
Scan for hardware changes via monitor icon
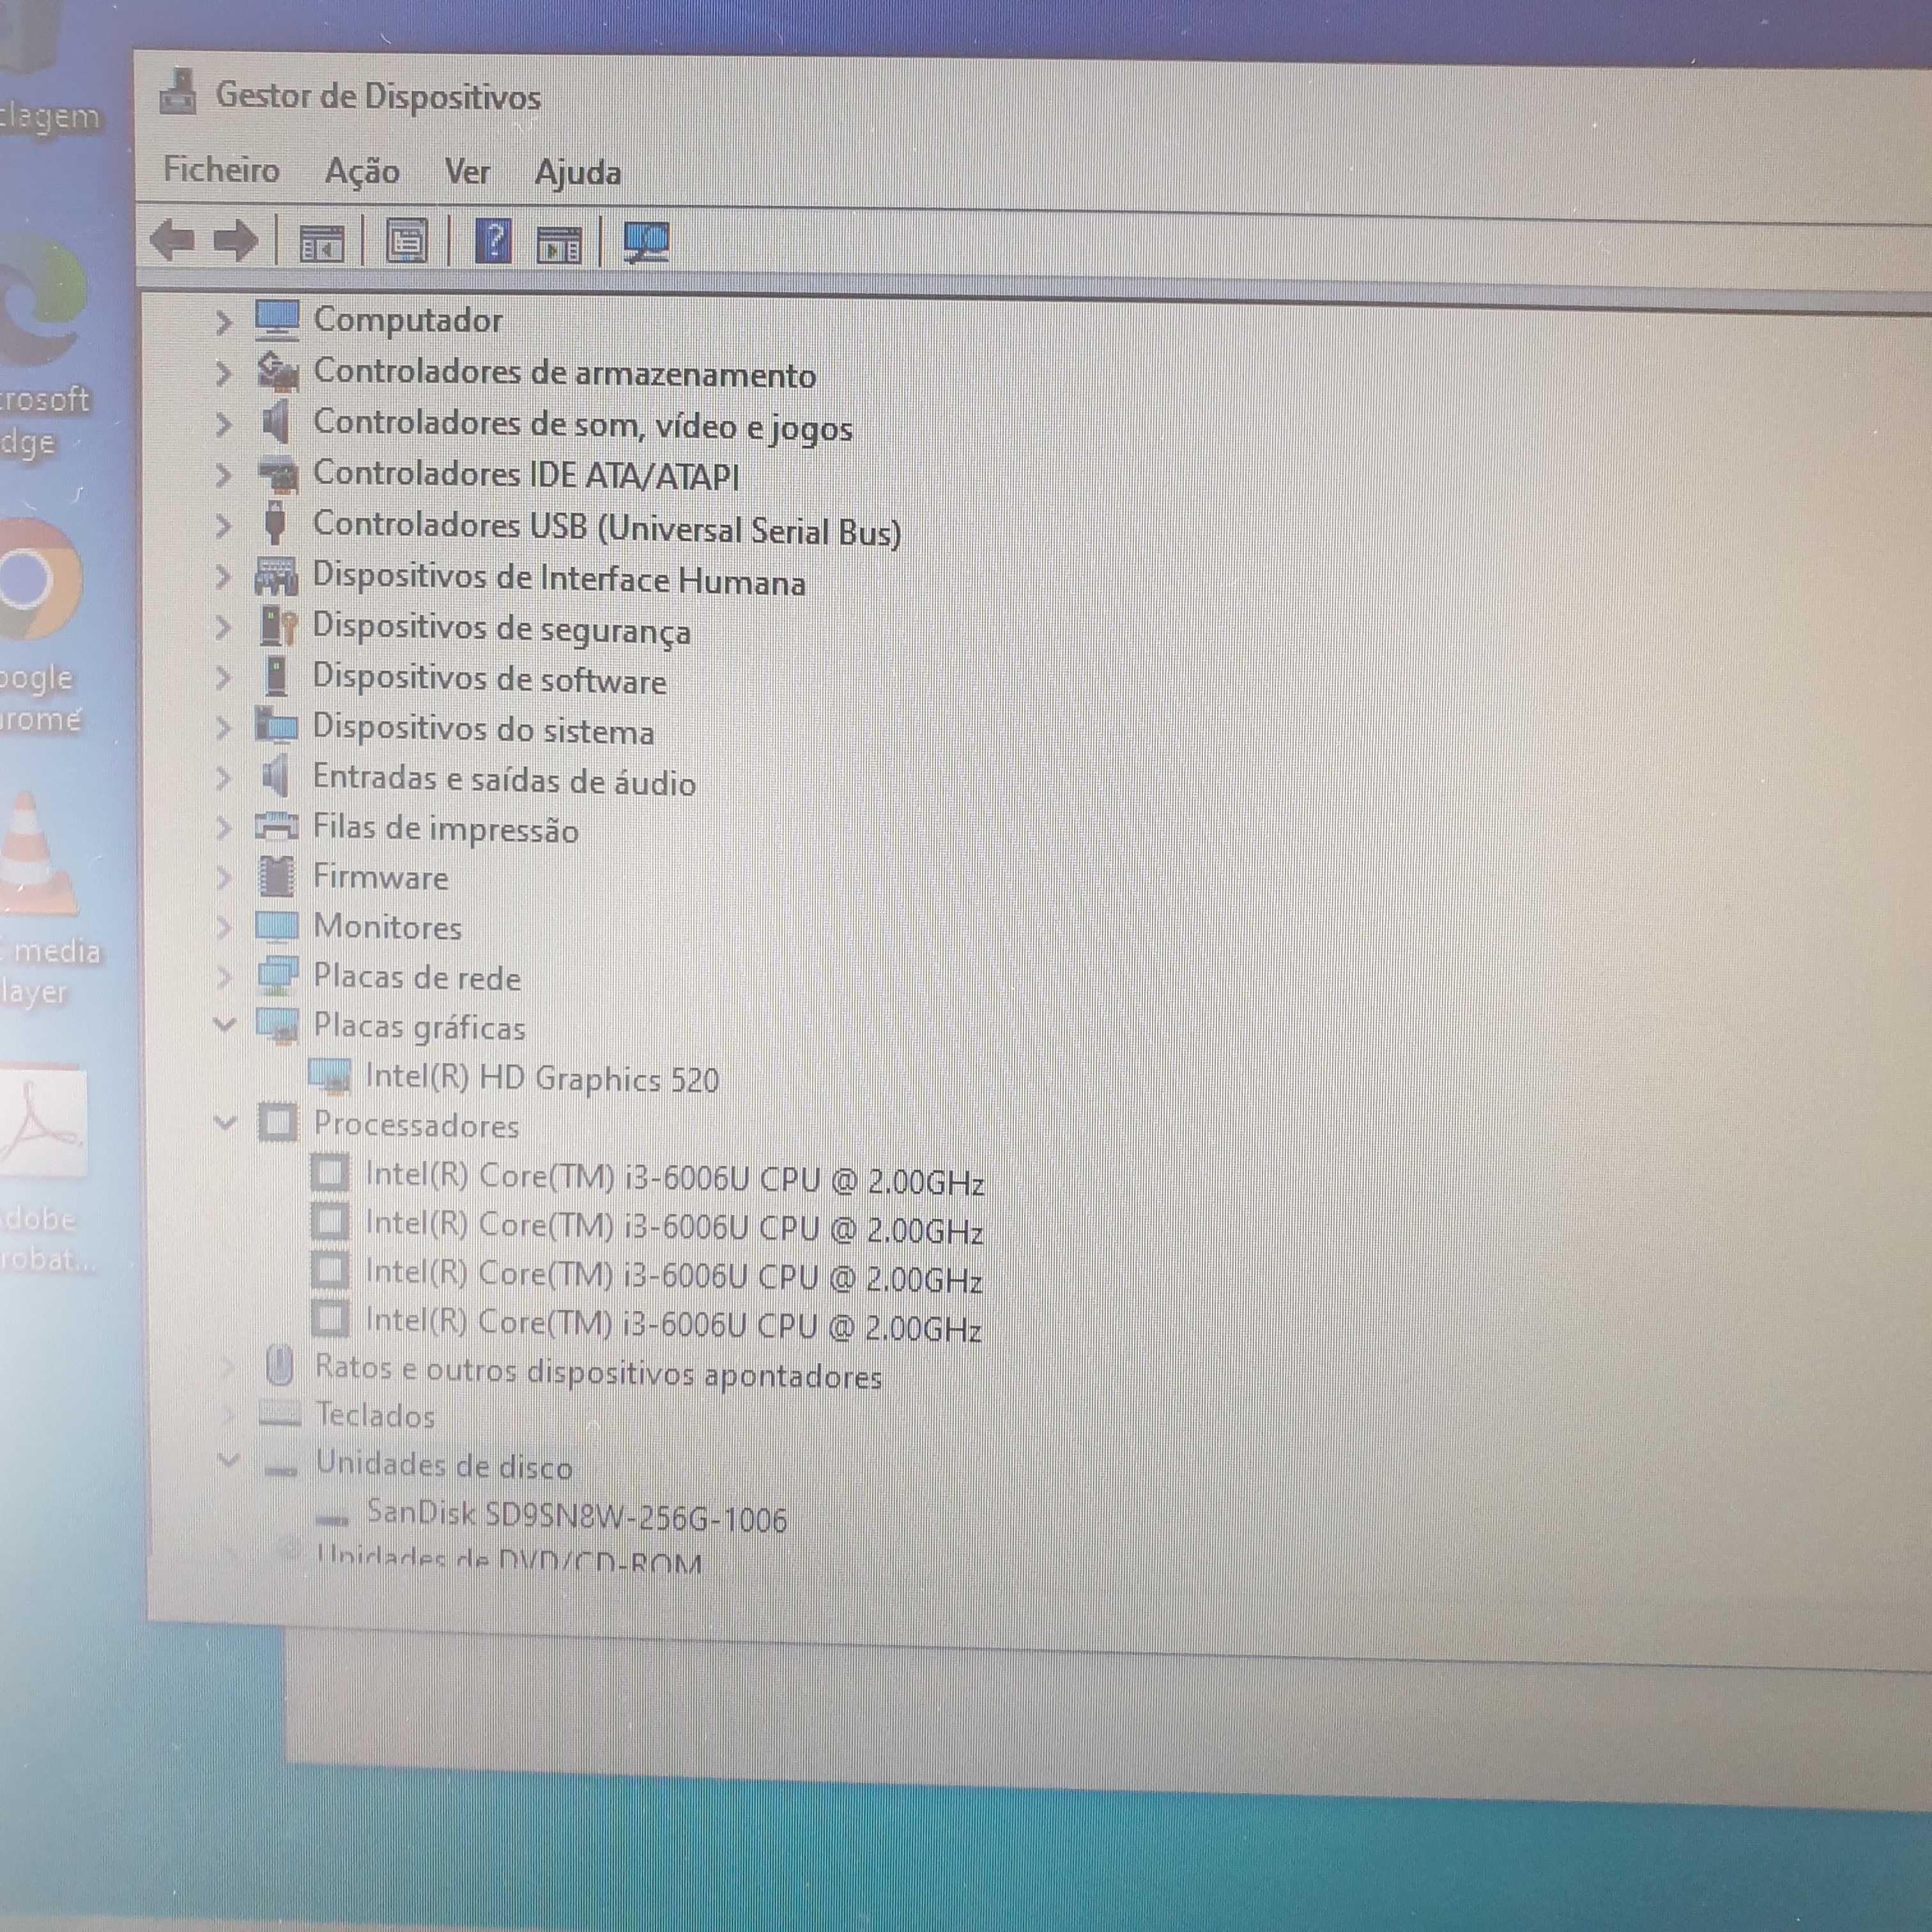coord(645,242)
